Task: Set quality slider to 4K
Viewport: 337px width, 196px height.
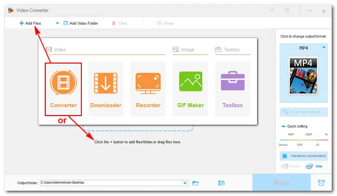Action: point(326,134)
